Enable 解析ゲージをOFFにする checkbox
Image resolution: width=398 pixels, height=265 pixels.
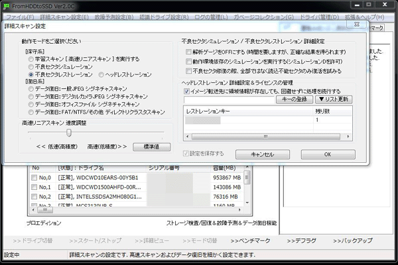pyautogui.click(x=188, y=52)
